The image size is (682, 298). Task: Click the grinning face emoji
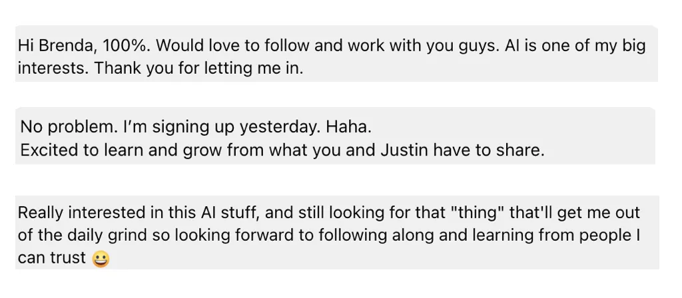(101, 259)
